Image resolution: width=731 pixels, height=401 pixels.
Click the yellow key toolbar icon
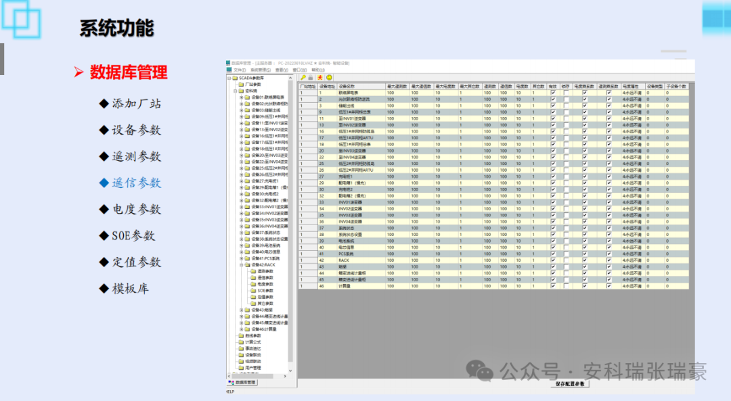pos(303,77)
